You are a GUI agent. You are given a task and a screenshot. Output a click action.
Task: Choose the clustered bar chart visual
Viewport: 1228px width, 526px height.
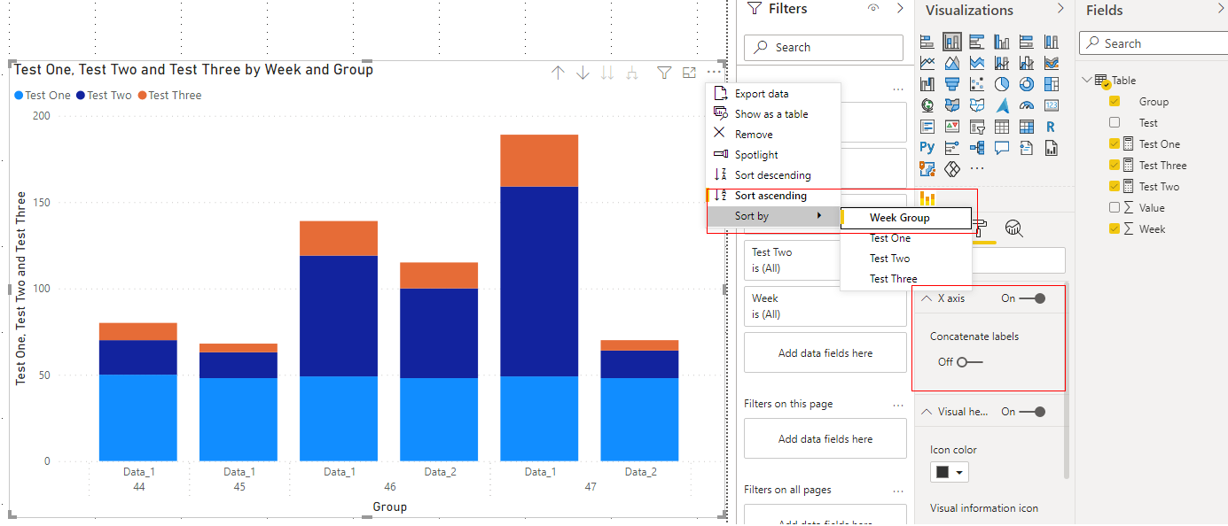[977, 42]
